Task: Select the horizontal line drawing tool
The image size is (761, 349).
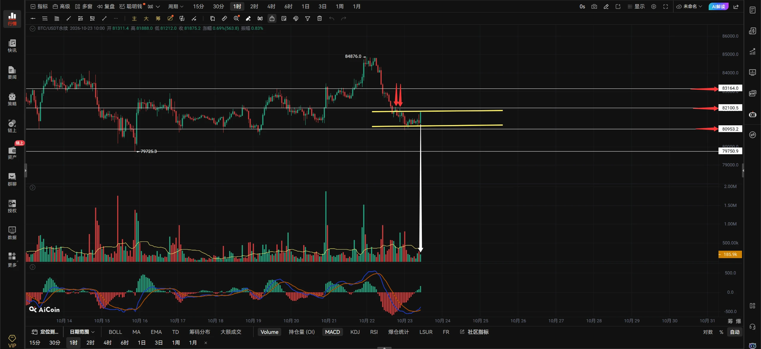Action: point(33,18)
